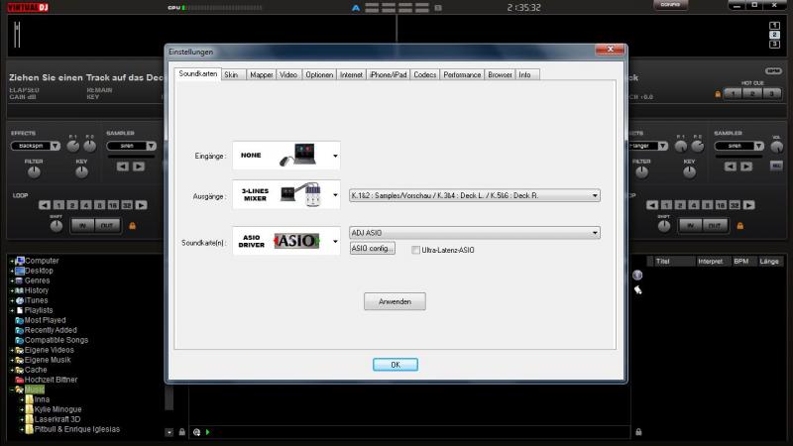Toggle right deck loop lock icon
This screenshot has width=793, height=446.
[x=739, y=226]
